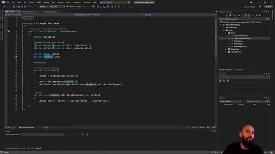The image size is (275, 154).
Task: Click the bookmark toolbar icon
Action: click(x=119, y=7)
